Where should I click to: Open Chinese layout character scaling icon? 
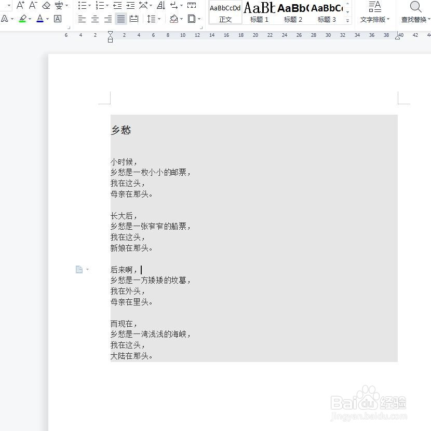[x=143, y=5]
